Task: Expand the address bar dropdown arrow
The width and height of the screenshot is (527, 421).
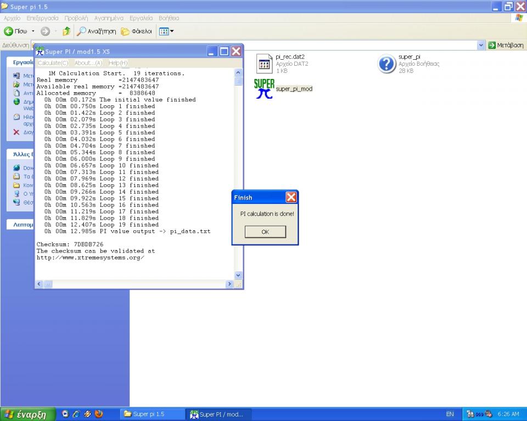Action: [x=481, y=45]
